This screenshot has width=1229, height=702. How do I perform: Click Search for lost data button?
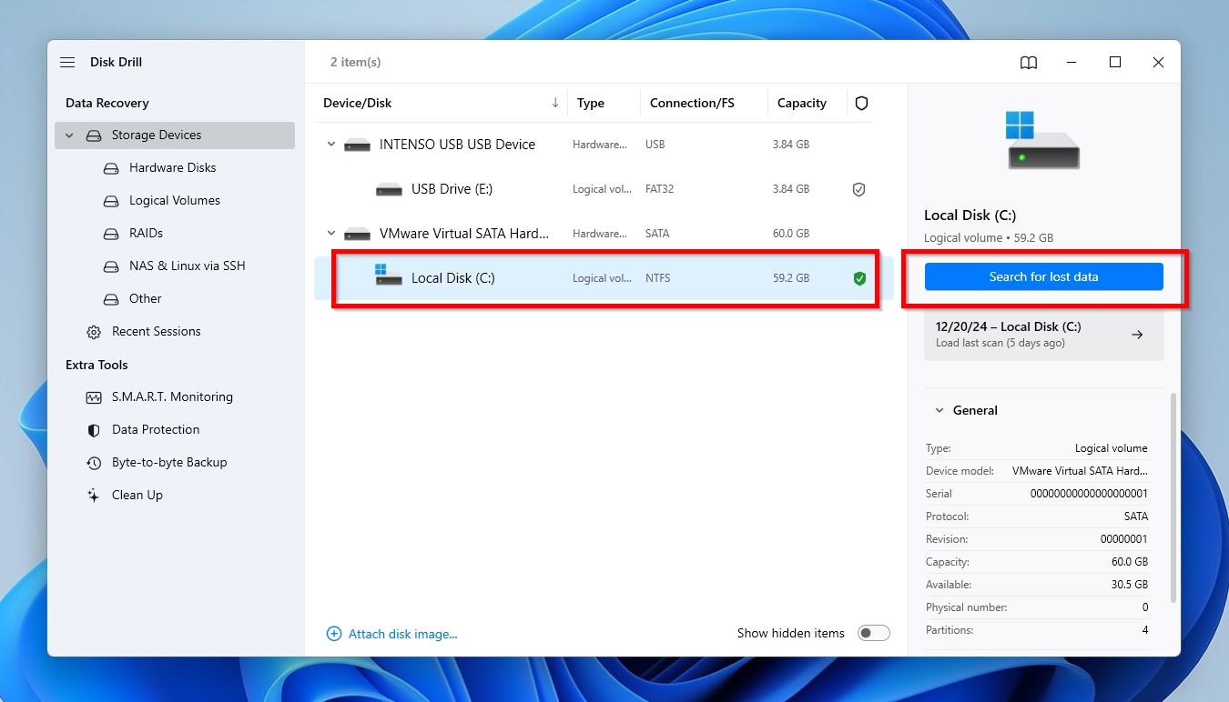click(1044, 276)
